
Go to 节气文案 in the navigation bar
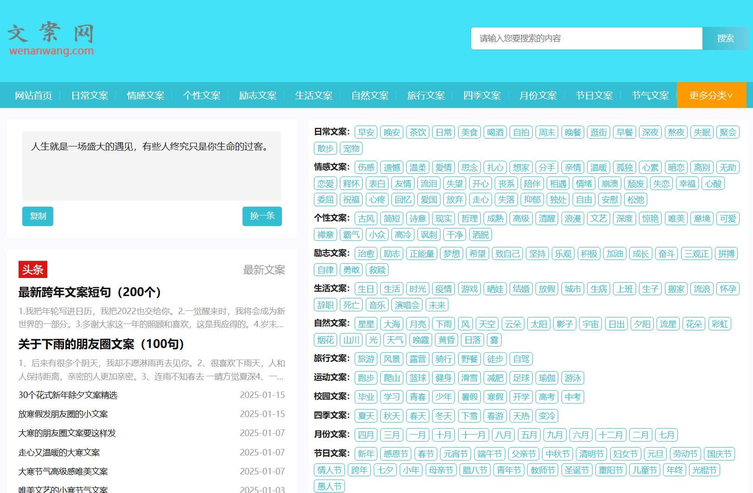(650, 95)
